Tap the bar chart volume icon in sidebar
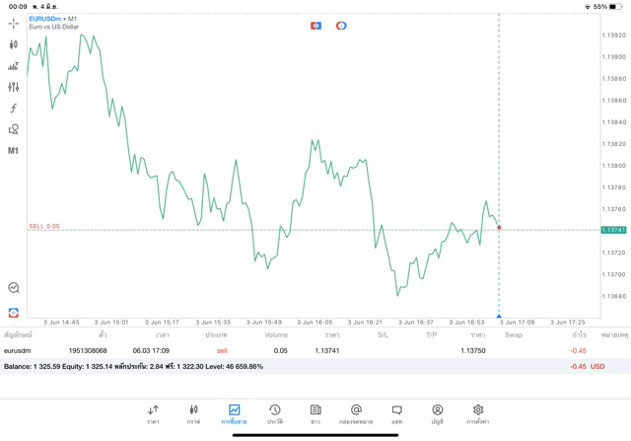 click(14, 66)
